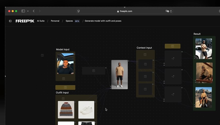Screen dimensions: 220x125
Task: Expand the Safari sidebar dropdown chevron
Action: (28, 11)
